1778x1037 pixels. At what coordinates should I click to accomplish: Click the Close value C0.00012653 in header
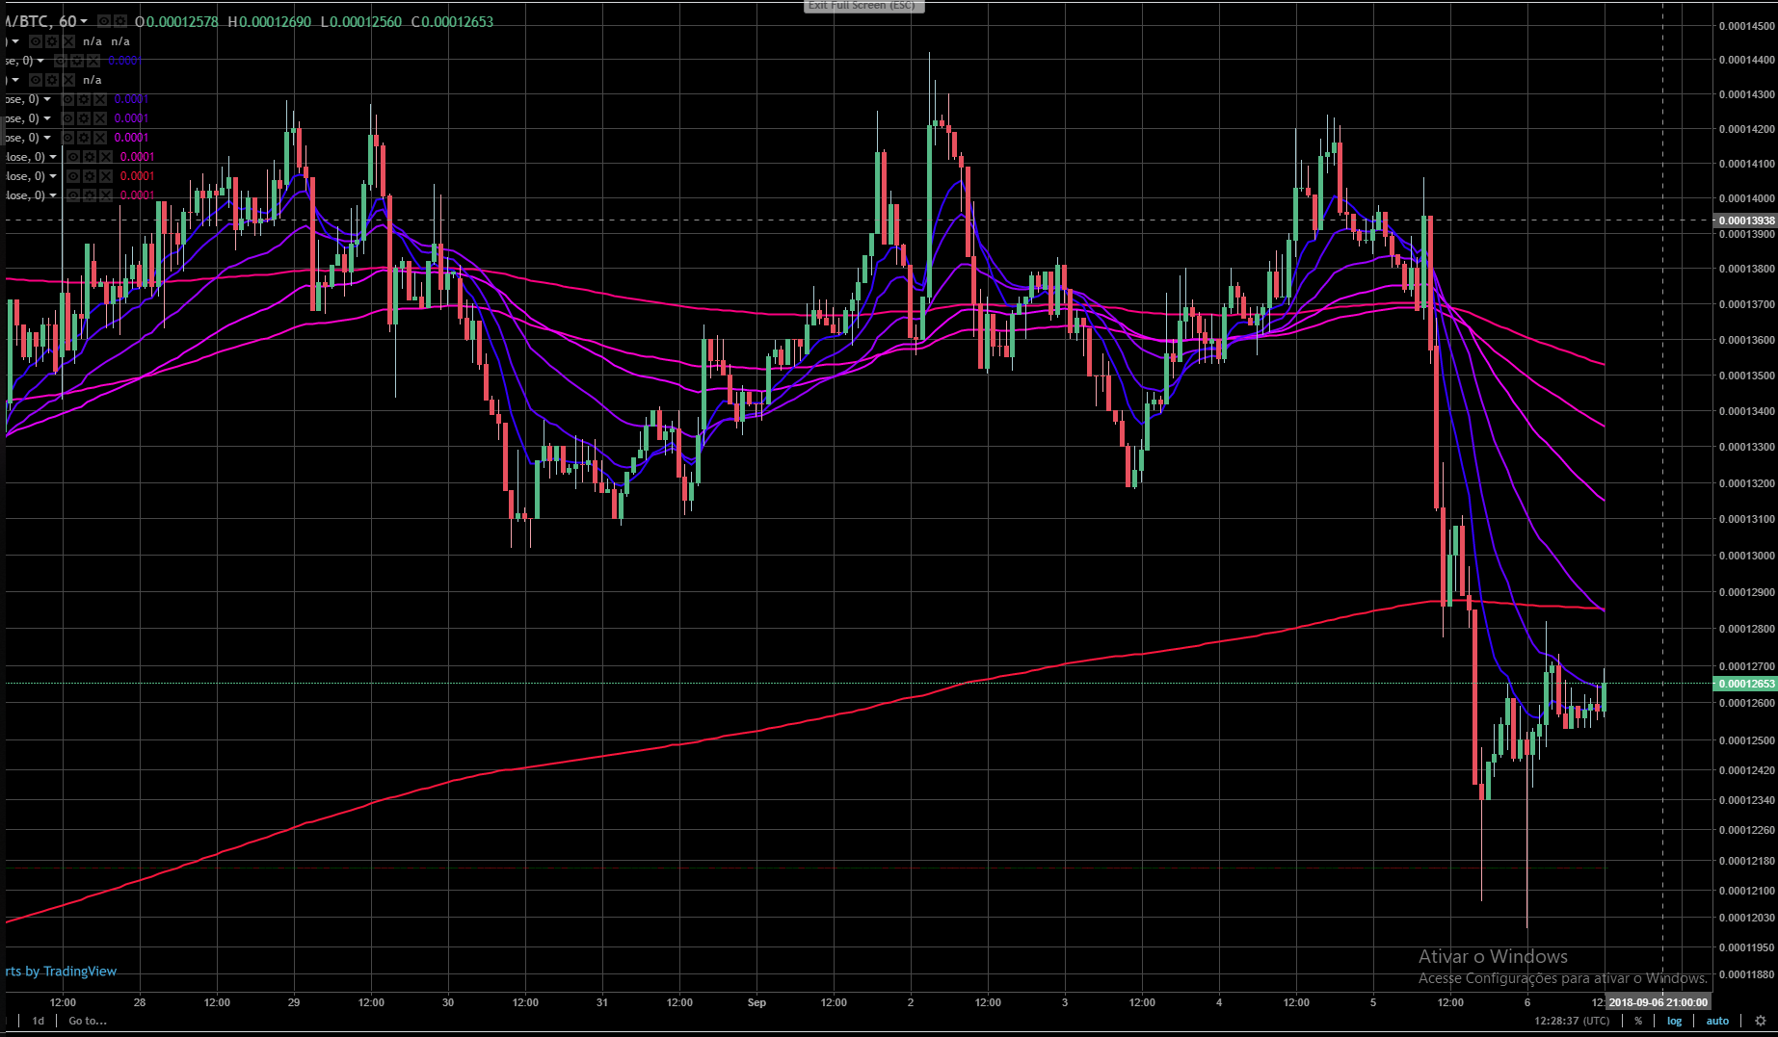point(452,21)
